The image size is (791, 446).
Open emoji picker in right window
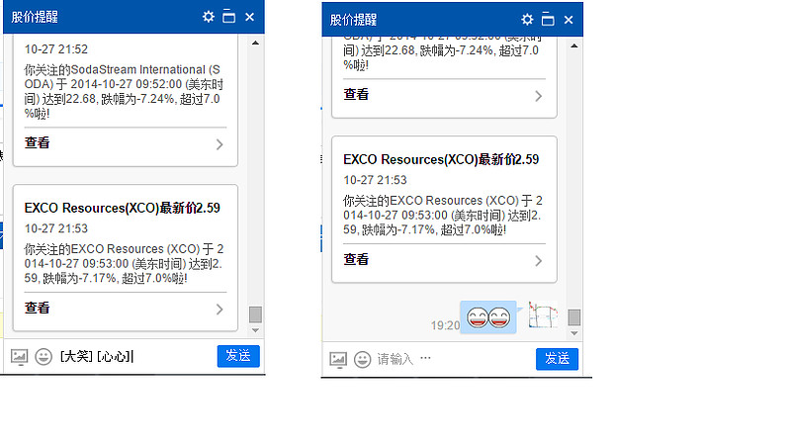pos(362,360)
